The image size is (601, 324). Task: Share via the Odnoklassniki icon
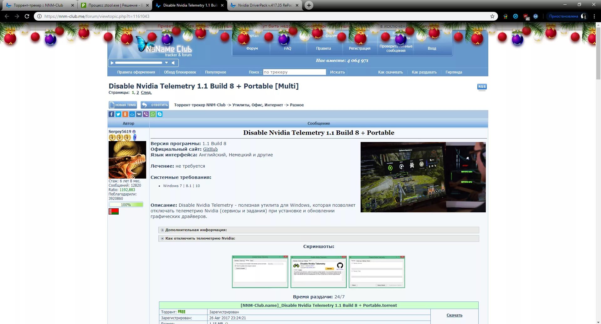125,114
